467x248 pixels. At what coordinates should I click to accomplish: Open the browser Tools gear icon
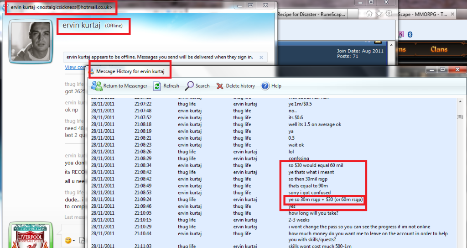click(389, 13)
